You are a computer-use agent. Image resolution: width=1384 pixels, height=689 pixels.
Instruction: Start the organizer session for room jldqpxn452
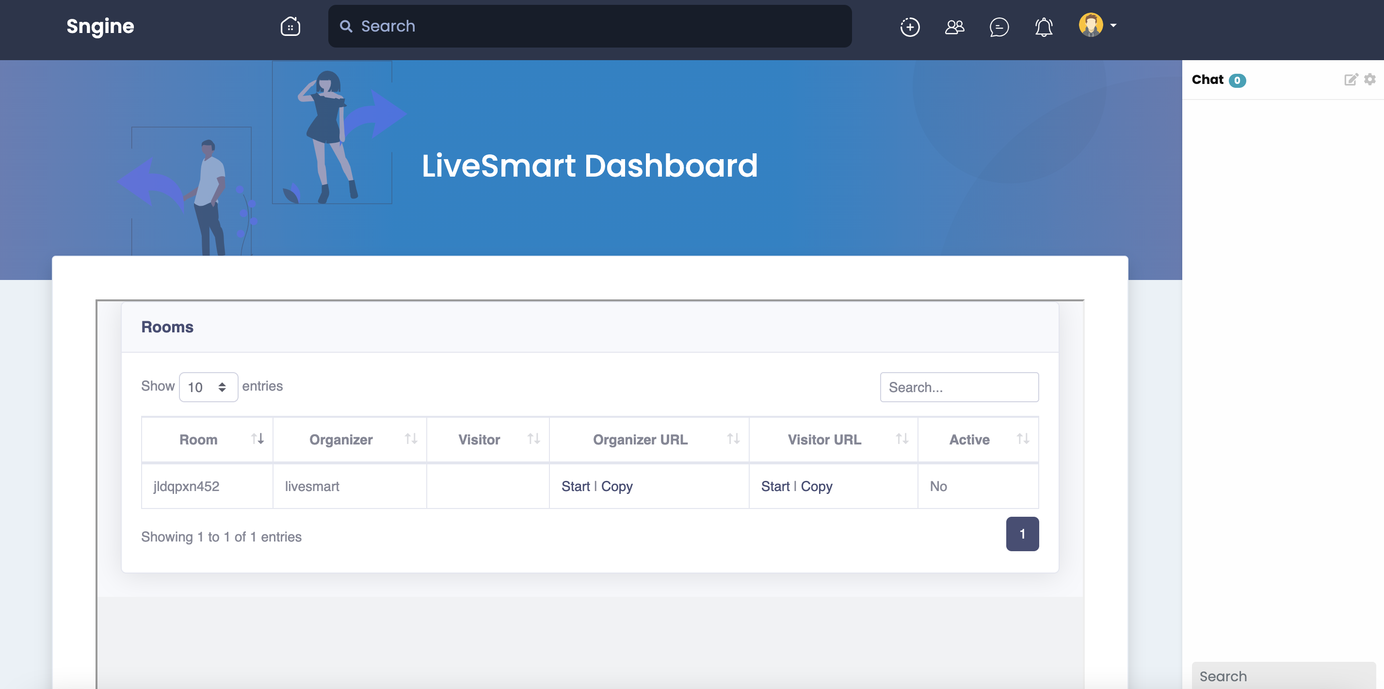(x=576, y=486)
